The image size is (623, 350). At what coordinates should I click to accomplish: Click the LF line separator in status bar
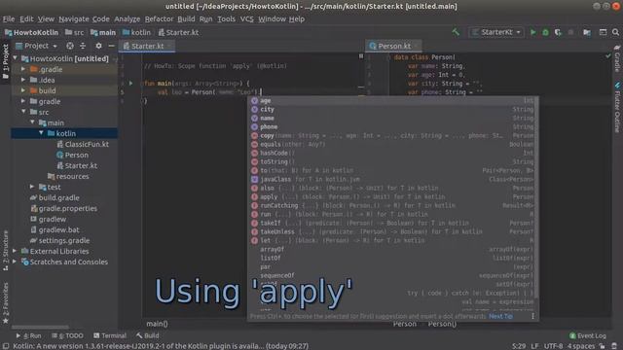tap(534, 346)
